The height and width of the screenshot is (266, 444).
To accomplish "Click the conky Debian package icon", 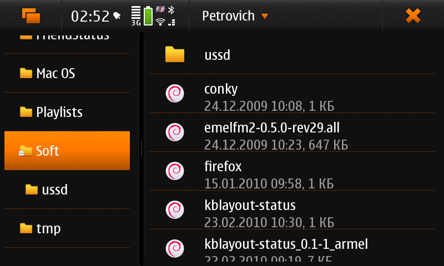I will pyautogui.click(x=175, y=93).
